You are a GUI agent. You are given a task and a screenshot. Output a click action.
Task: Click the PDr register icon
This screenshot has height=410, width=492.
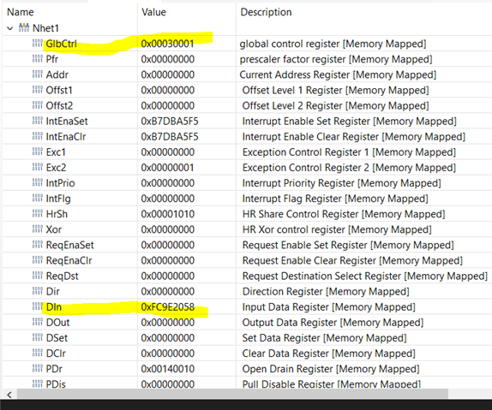pos(38,368)
